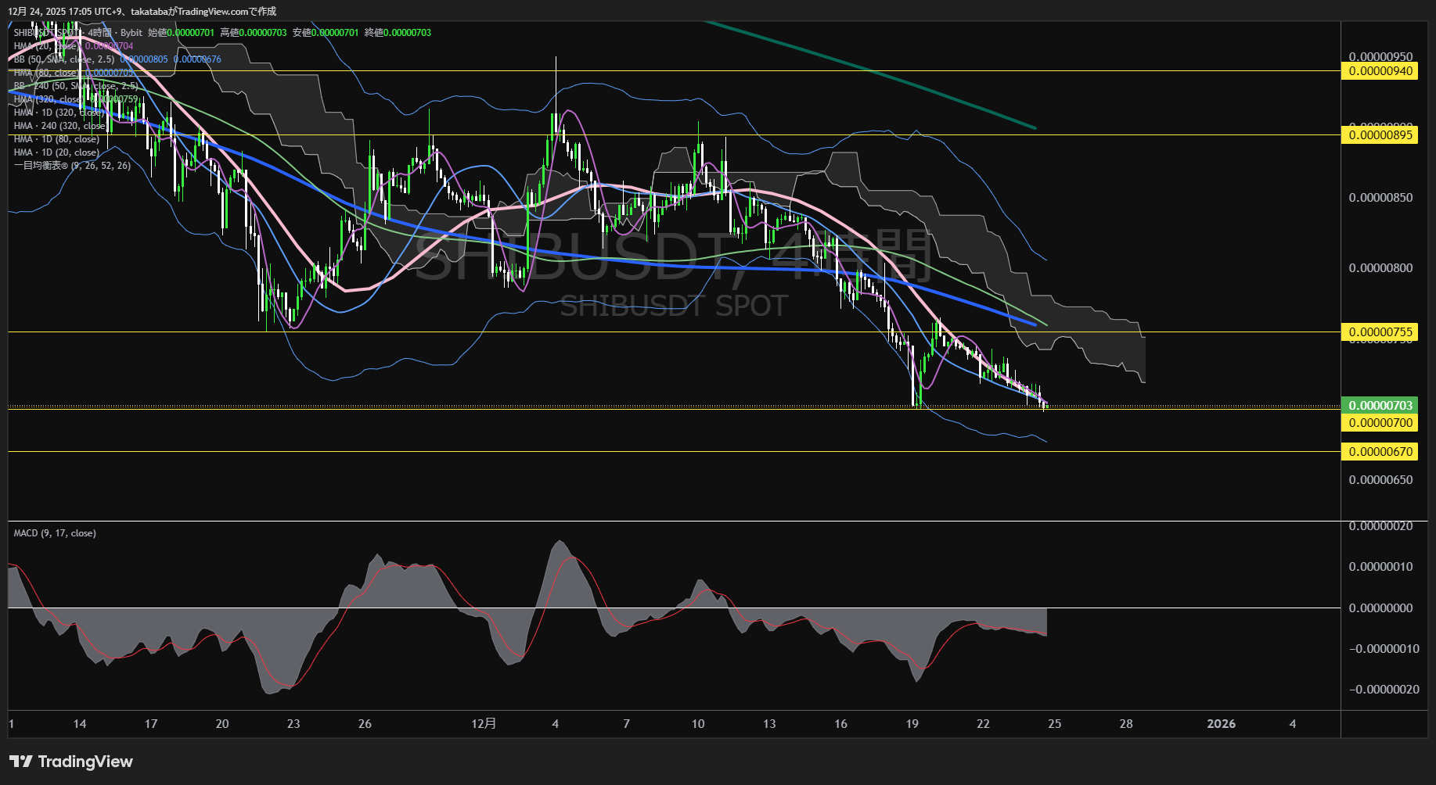Screen dimensions: 1436x785
Task: Click the 0.00000940 yellow price label
Action: coord(1380,71)
